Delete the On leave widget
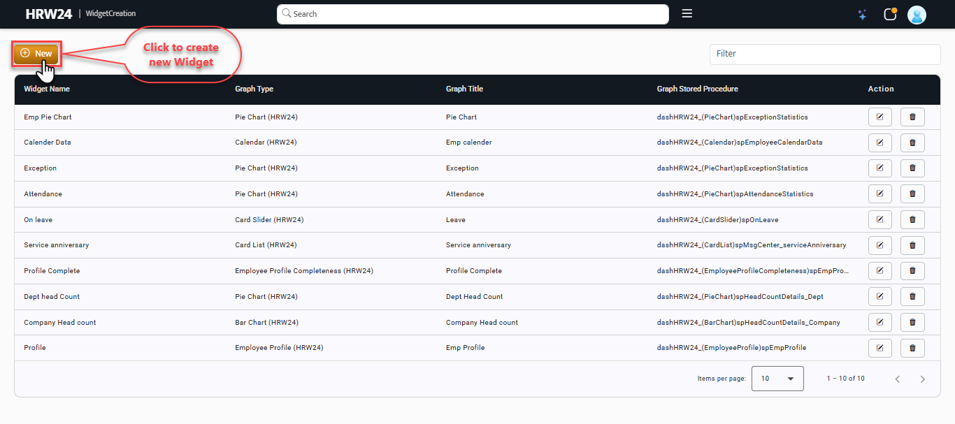Screen dimensions: 955x424 click(x=912, y=220)
